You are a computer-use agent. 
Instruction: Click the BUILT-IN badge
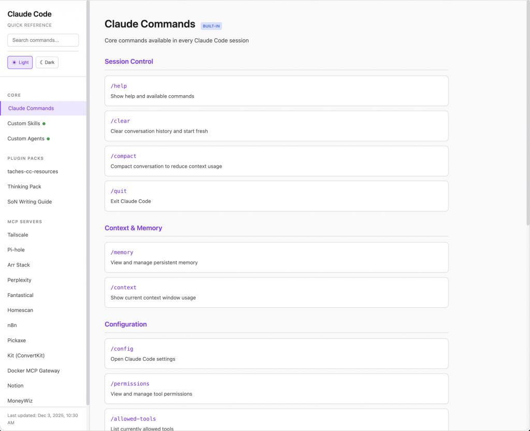pyautogui.click(x=211, y=26)
